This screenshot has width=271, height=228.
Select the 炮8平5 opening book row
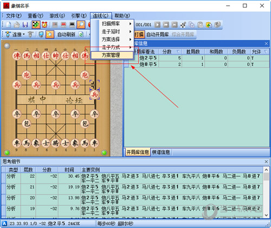197,64
